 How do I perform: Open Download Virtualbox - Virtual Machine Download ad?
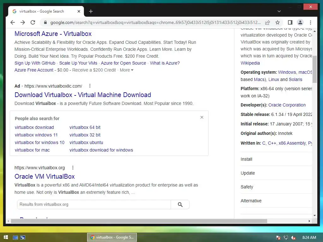tap(83, 95)
